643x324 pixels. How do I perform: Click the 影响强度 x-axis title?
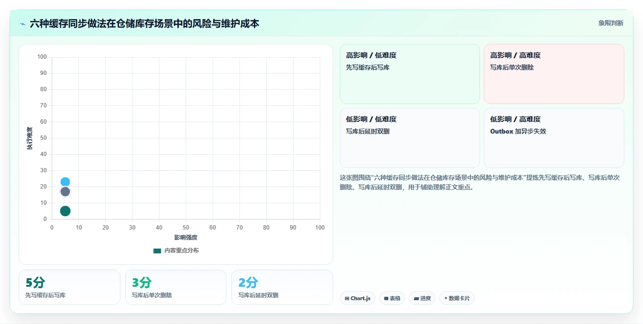pyautogui.click(x=185, y=237)
